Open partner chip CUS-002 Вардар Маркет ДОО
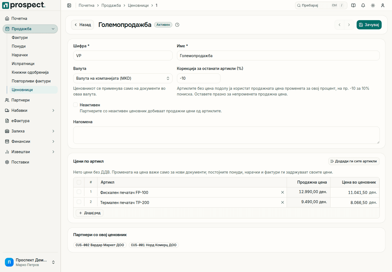This screenshot has width=392, height=272. [x=100, y=245]
